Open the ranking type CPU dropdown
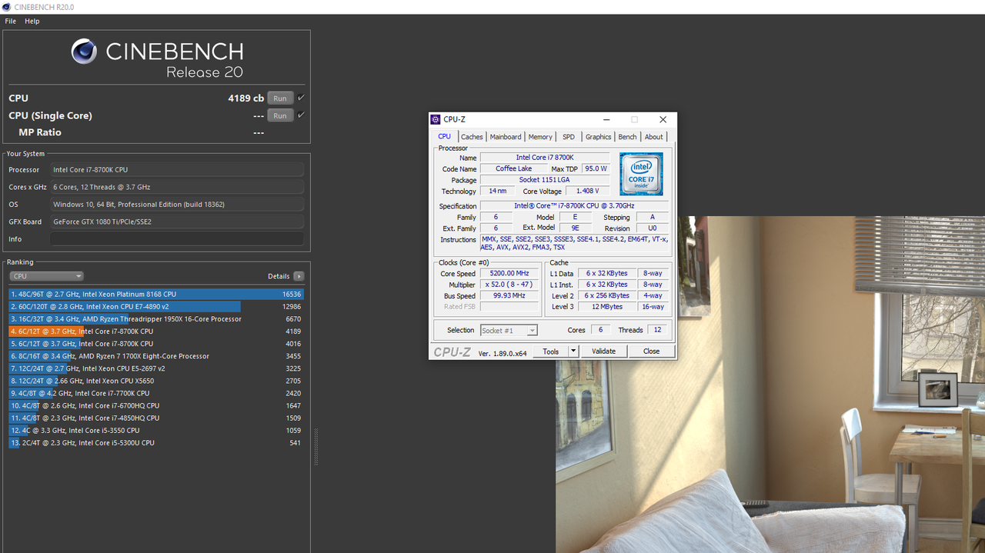This screenshot has height=553, width=985. 46,276
